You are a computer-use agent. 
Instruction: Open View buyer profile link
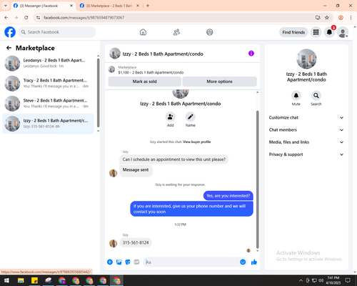pos(197,142)
